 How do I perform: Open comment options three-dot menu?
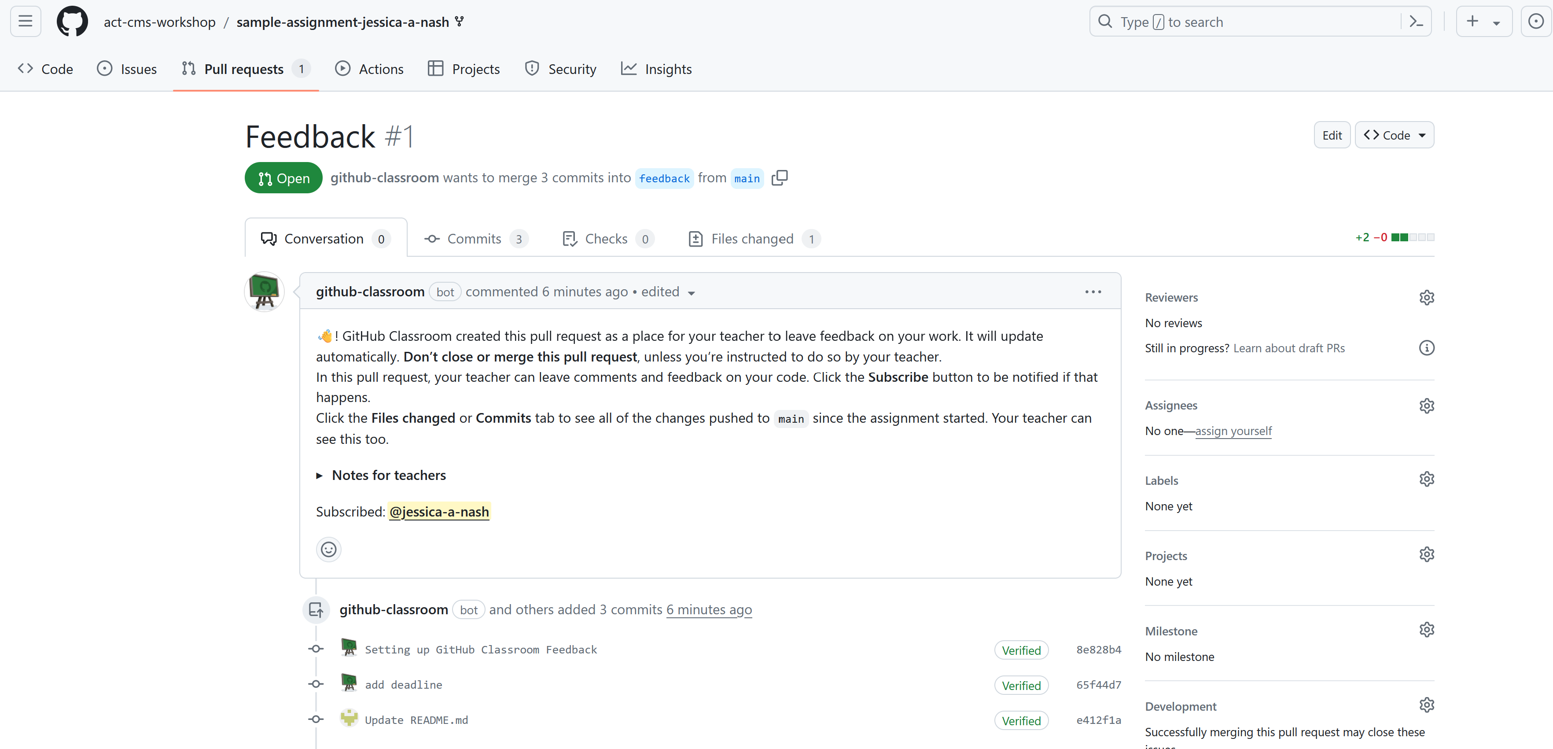pyautogui.click(x=1093, y=292)
